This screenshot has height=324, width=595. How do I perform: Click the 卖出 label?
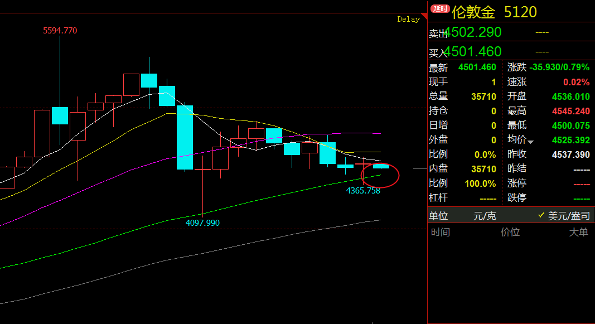pyautogui.click(x=437, y=34)
